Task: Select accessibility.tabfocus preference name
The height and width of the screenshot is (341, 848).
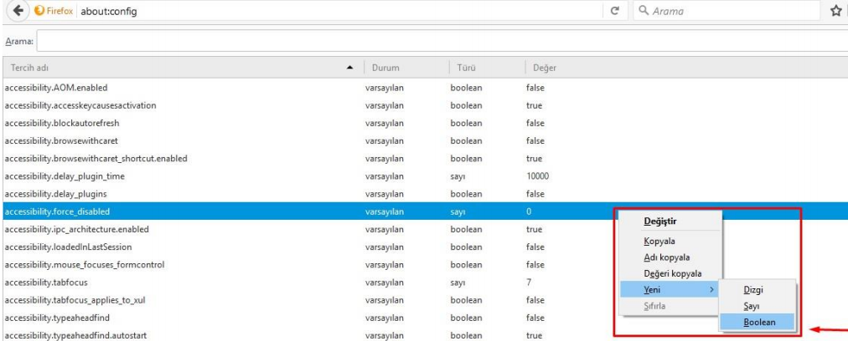Action: 46,282
